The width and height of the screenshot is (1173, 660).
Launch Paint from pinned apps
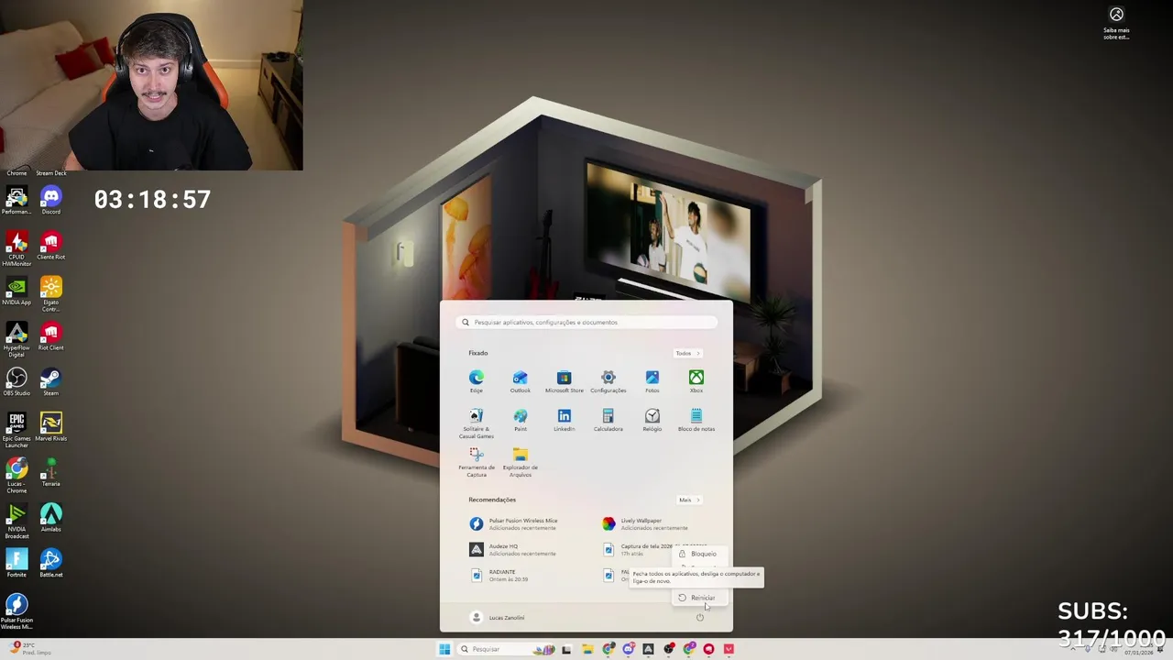click(x=521, y=420)
